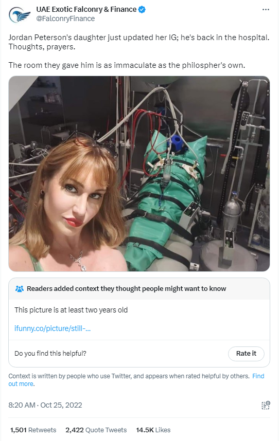View the 14.5K Likes list
This screenshot has width=280, height=441.
[x=153, y=430]
